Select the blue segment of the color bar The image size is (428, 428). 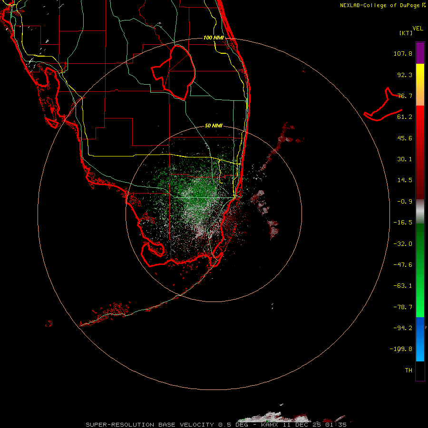(420, 339)
